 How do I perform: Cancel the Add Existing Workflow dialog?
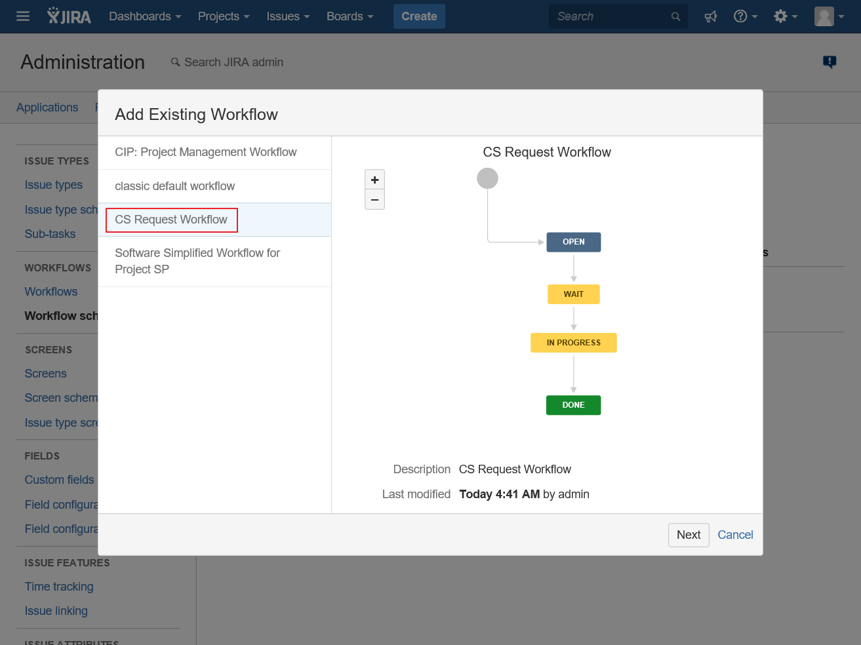[x=735, y=535]
